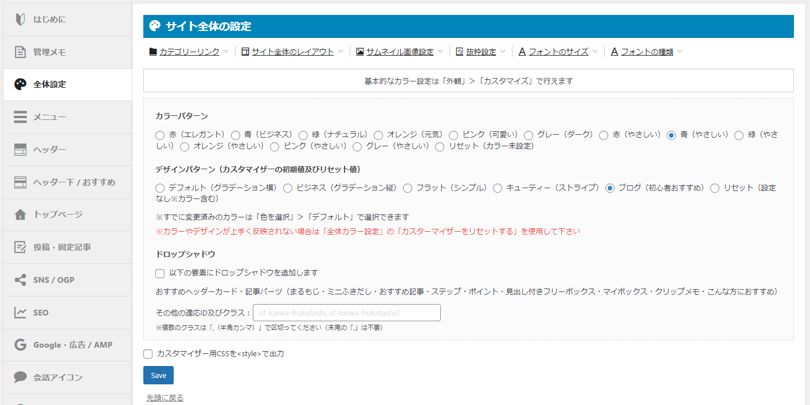
Task: Expand the chevron after 抜粋設定
Action: pyautogui.click(x=503, y=52)
